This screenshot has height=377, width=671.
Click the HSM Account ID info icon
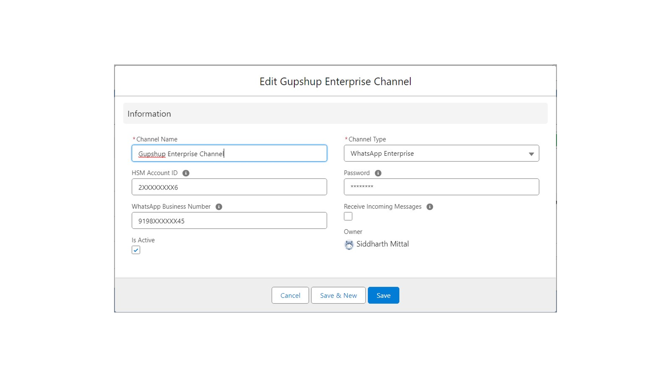(x=186, y=173)
